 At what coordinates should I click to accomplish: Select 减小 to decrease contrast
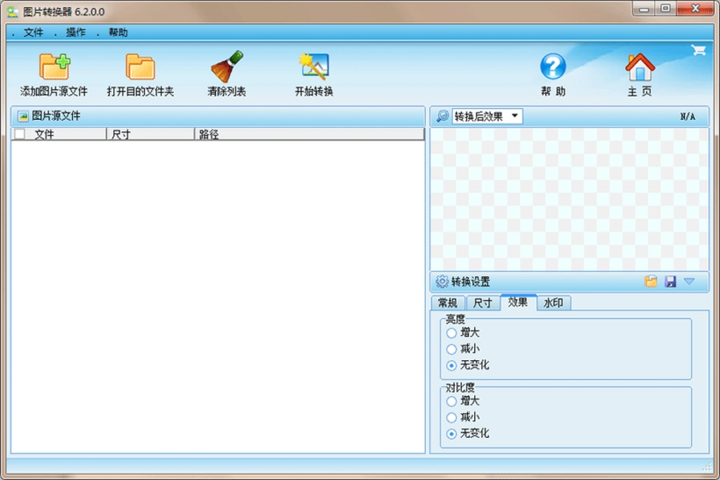click(451, 417)
